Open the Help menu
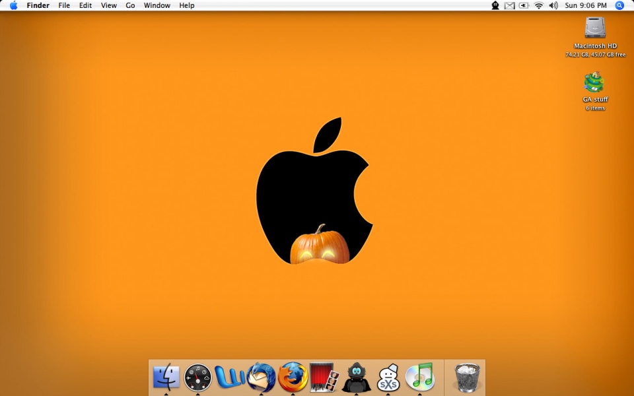This screenshot has width=634, height=396. pyautogui.click(x=187, y=5)
